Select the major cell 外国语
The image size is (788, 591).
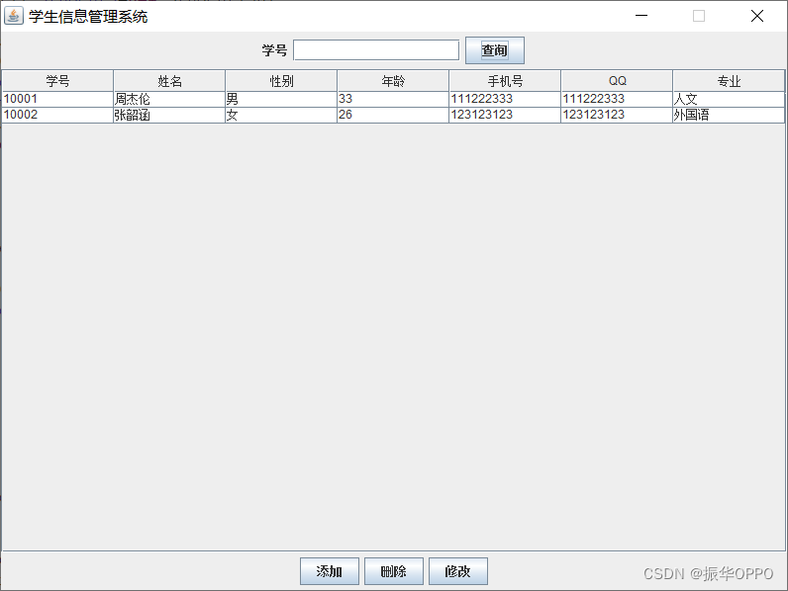[x=729, y=115]
